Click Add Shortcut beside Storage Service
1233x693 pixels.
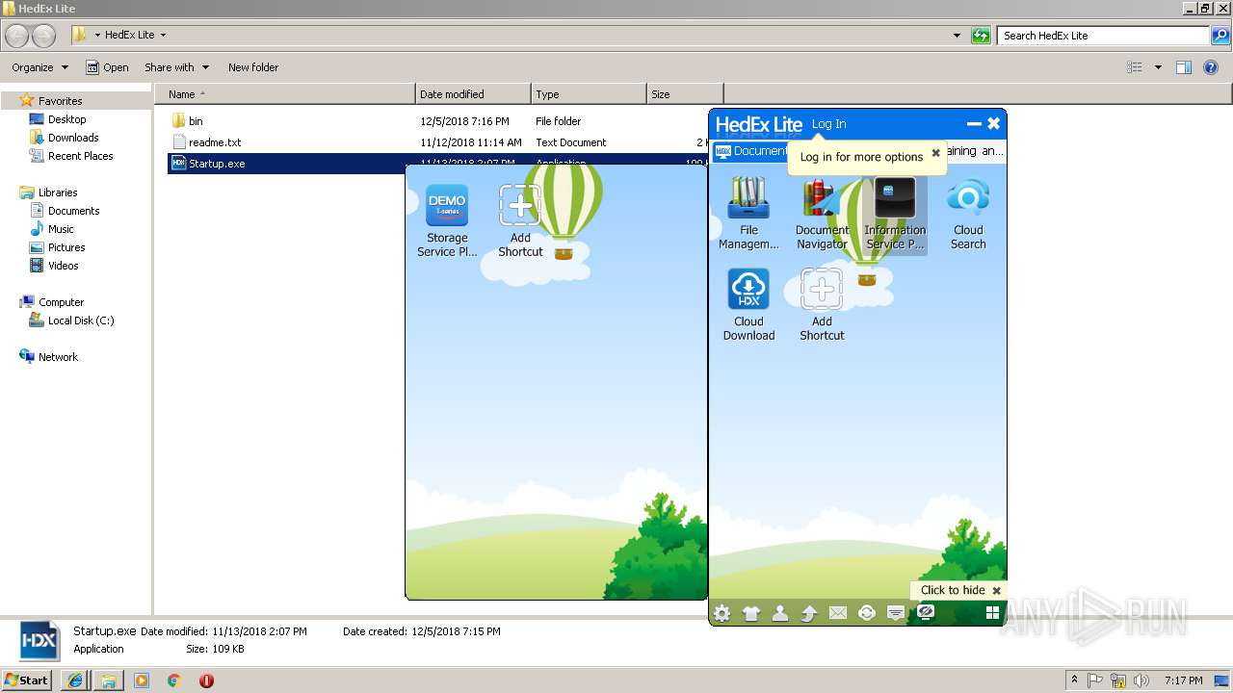[x=520, y=220]
